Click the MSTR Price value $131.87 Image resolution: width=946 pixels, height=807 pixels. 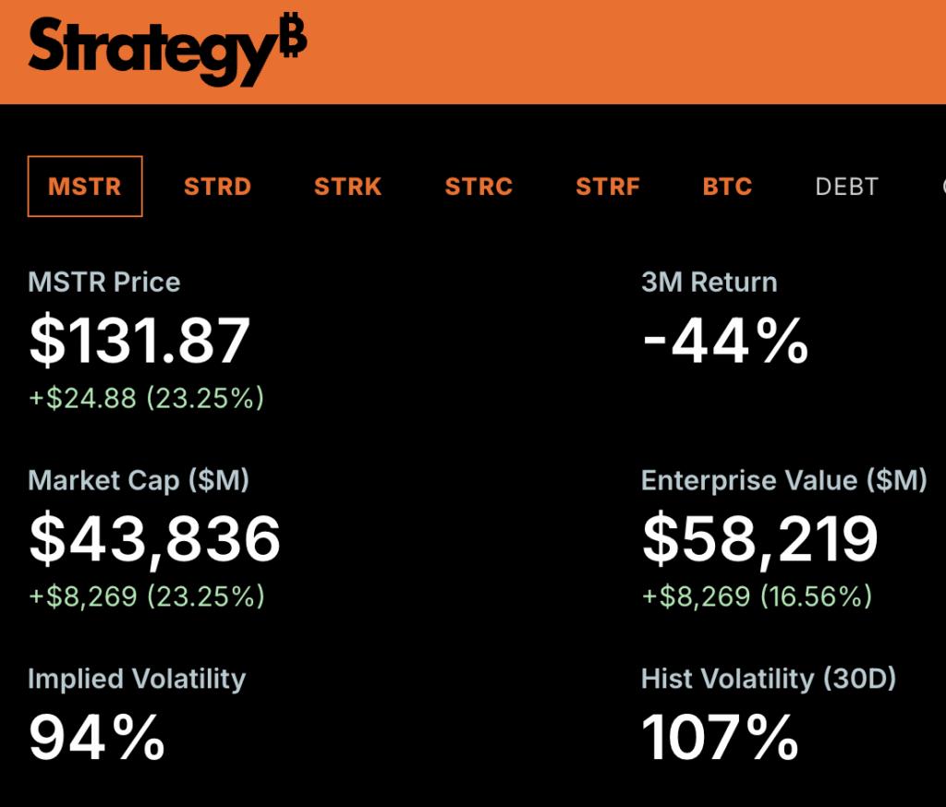pos(139,340)
